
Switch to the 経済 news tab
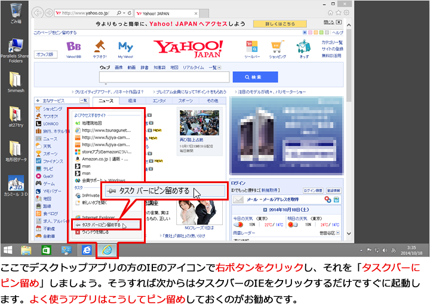[x=132, y=101]
